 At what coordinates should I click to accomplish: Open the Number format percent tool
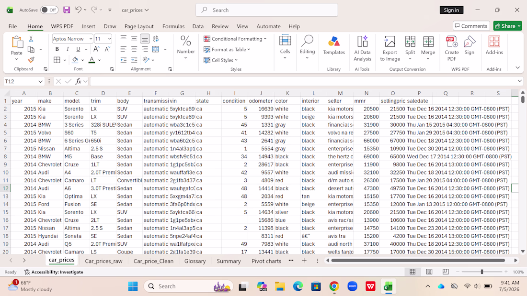tap(186, 47)
